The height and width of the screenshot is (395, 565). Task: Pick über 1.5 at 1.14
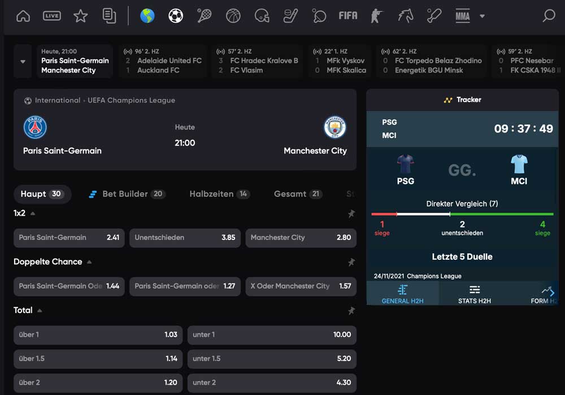coord(98,359)
